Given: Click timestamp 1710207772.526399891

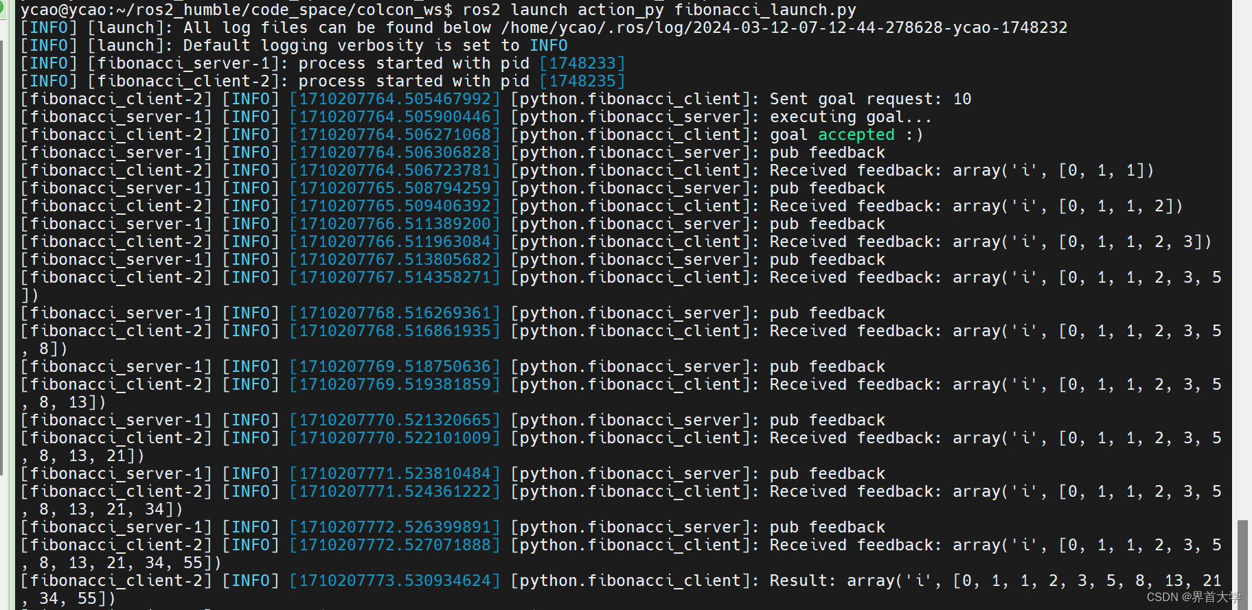Looking at the screenshot, I should click(x=395, y=527).
